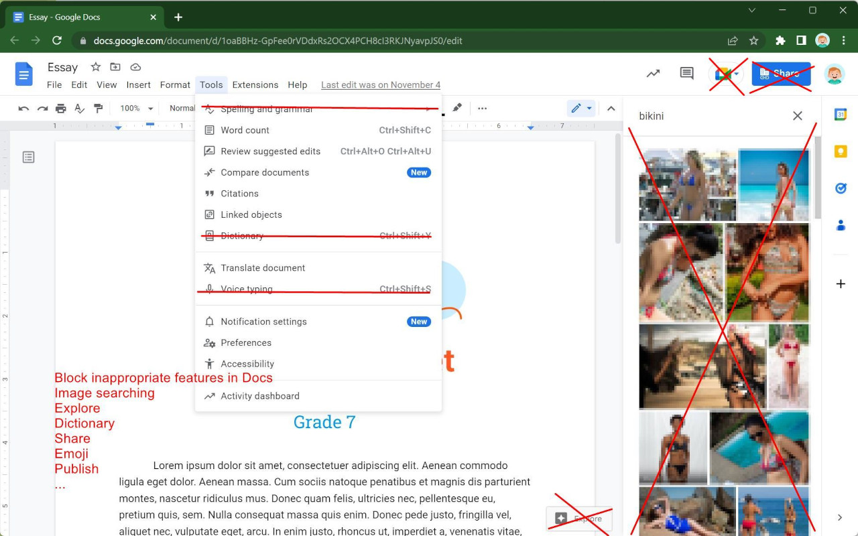Screen dimensions: 858x536
Task: Choose Translate document menu item
Action: pyautogui.click(x=263, y=268)
